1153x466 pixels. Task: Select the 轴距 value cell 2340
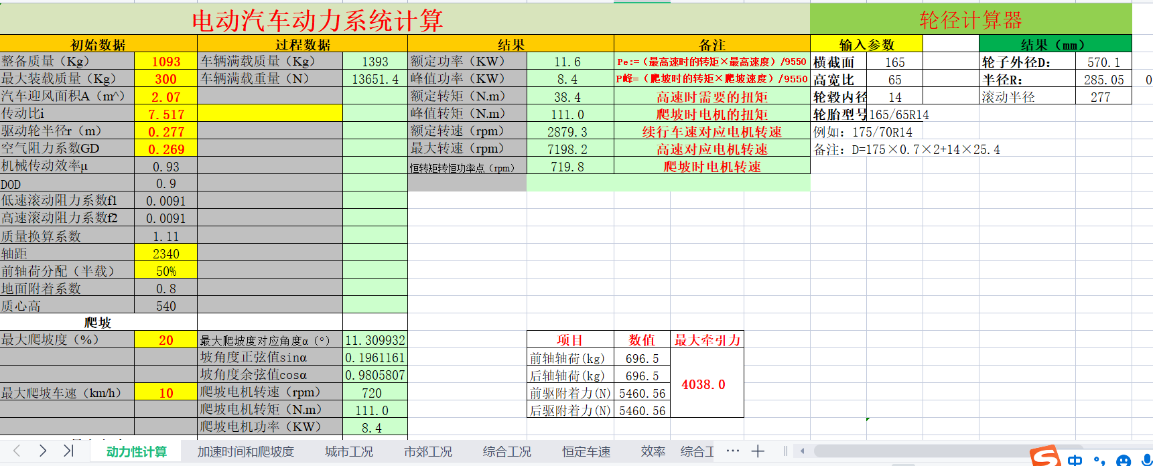pos(166,254)
